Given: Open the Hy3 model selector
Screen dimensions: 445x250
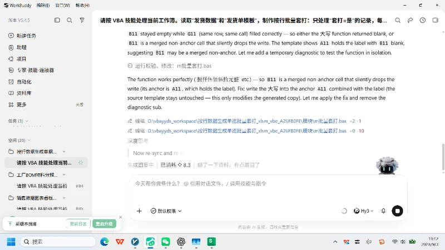Looking at the screenshot, I should pos(364,211).
